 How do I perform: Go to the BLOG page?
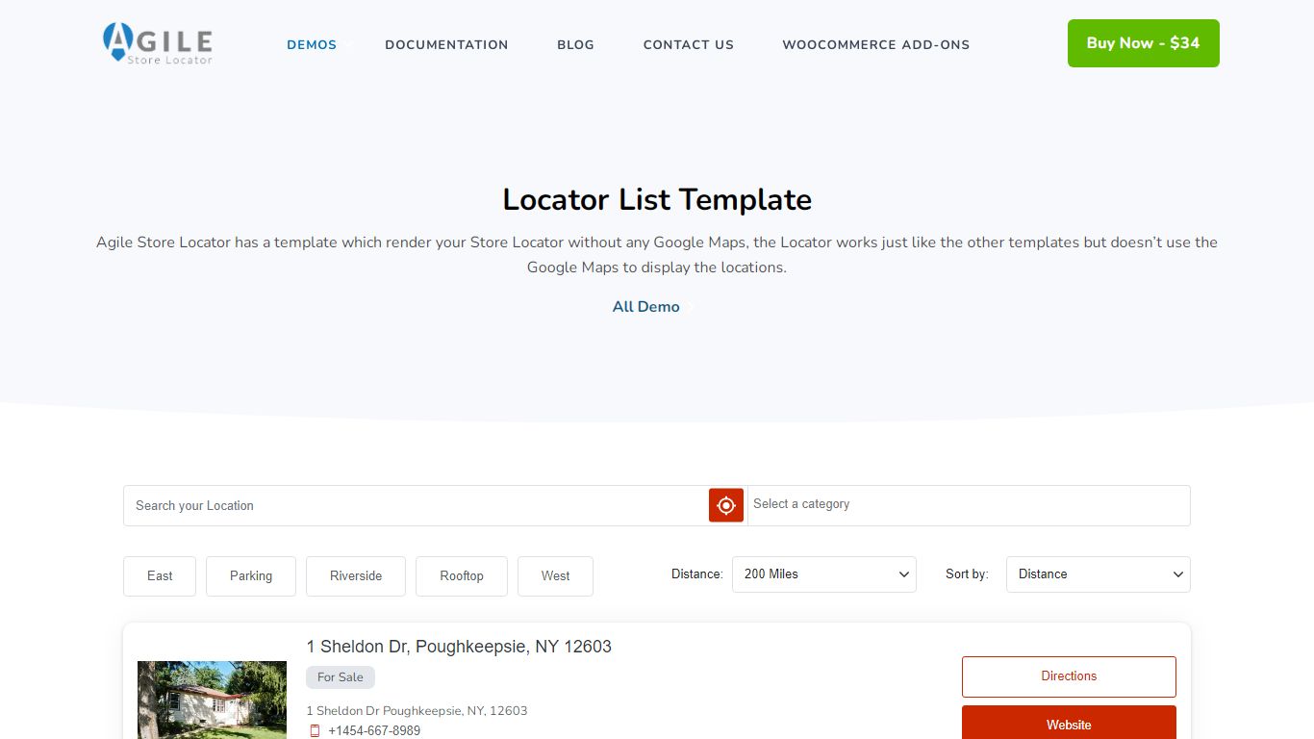click(x=575, y=44)
